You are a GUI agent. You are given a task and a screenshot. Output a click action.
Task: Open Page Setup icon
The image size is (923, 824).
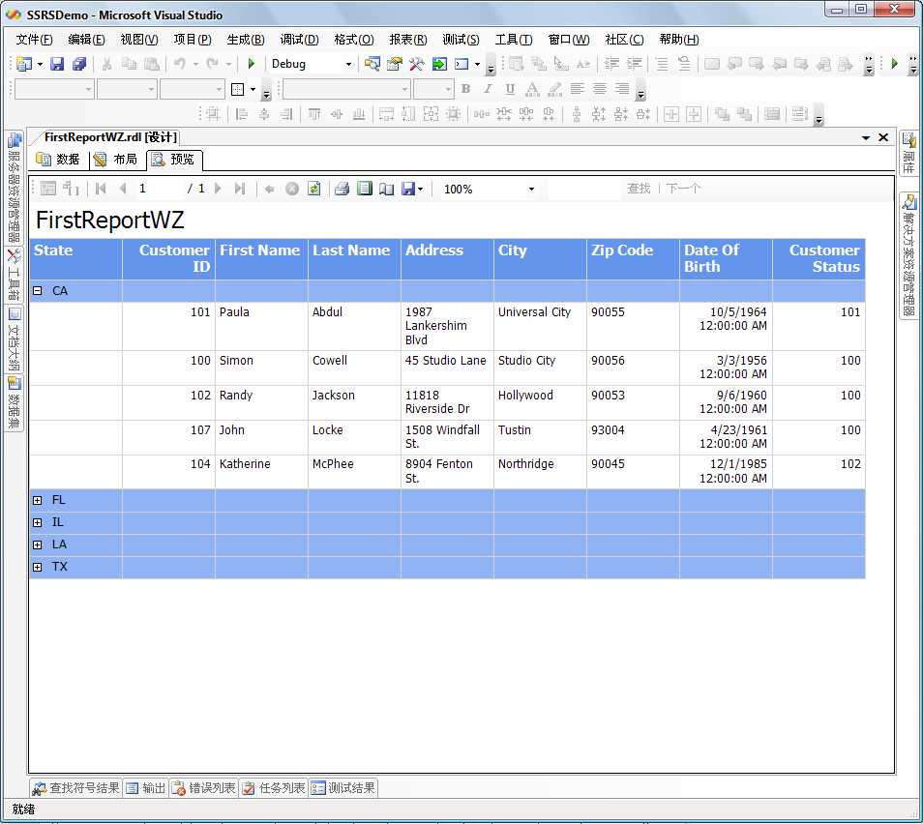click(386, 189)
